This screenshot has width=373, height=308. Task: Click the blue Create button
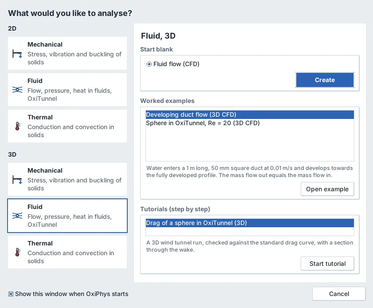coord(325,80)
